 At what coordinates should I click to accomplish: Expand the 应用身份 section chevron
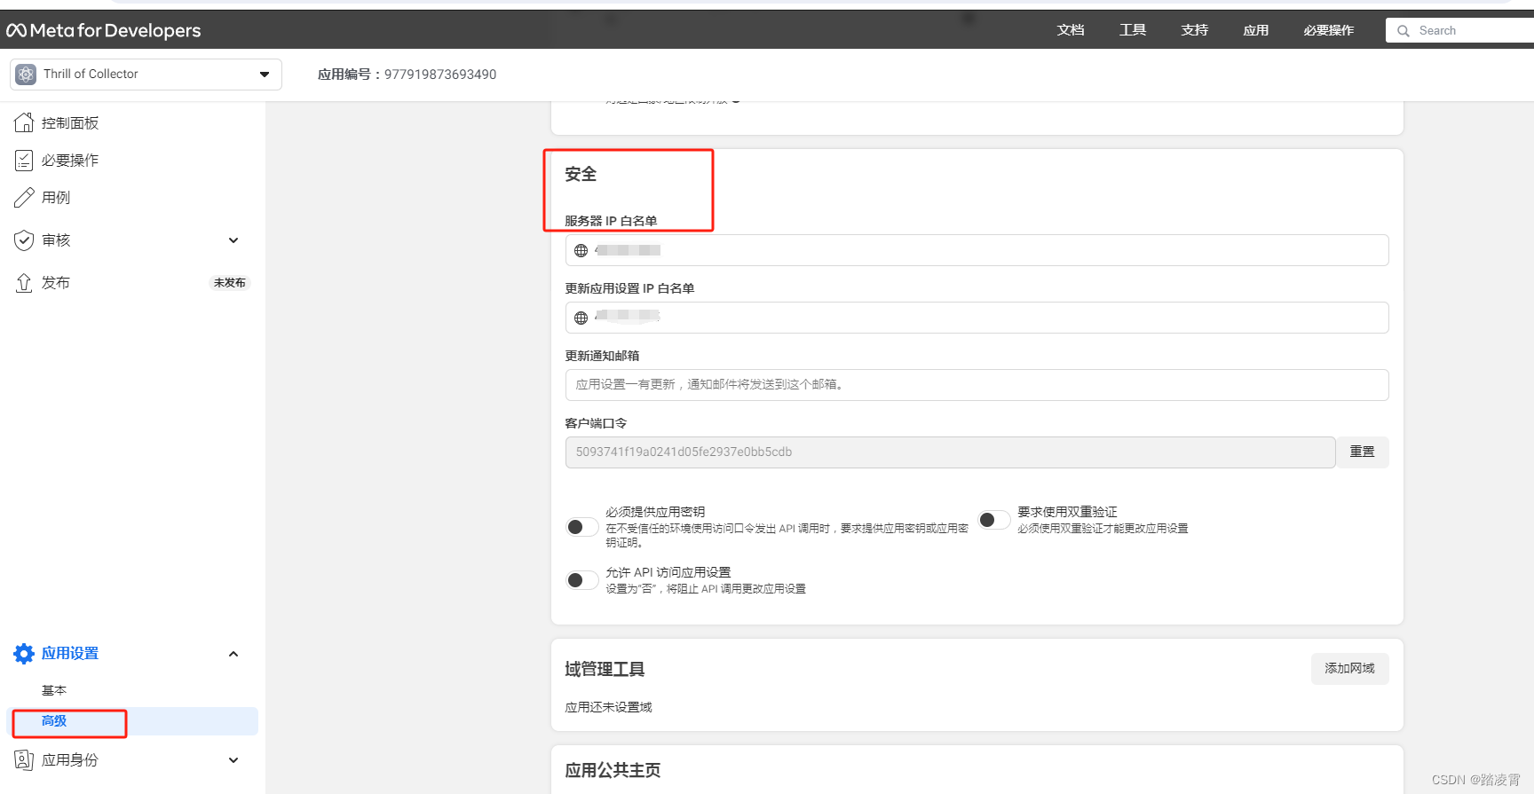click(233, 760)
